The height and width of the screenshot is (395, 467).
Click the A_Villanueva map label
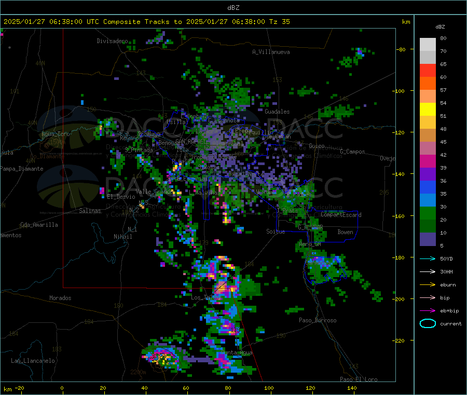coord(271,52)
